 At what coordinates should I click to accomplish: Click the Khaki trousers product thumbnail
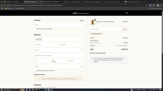[93, 22]
